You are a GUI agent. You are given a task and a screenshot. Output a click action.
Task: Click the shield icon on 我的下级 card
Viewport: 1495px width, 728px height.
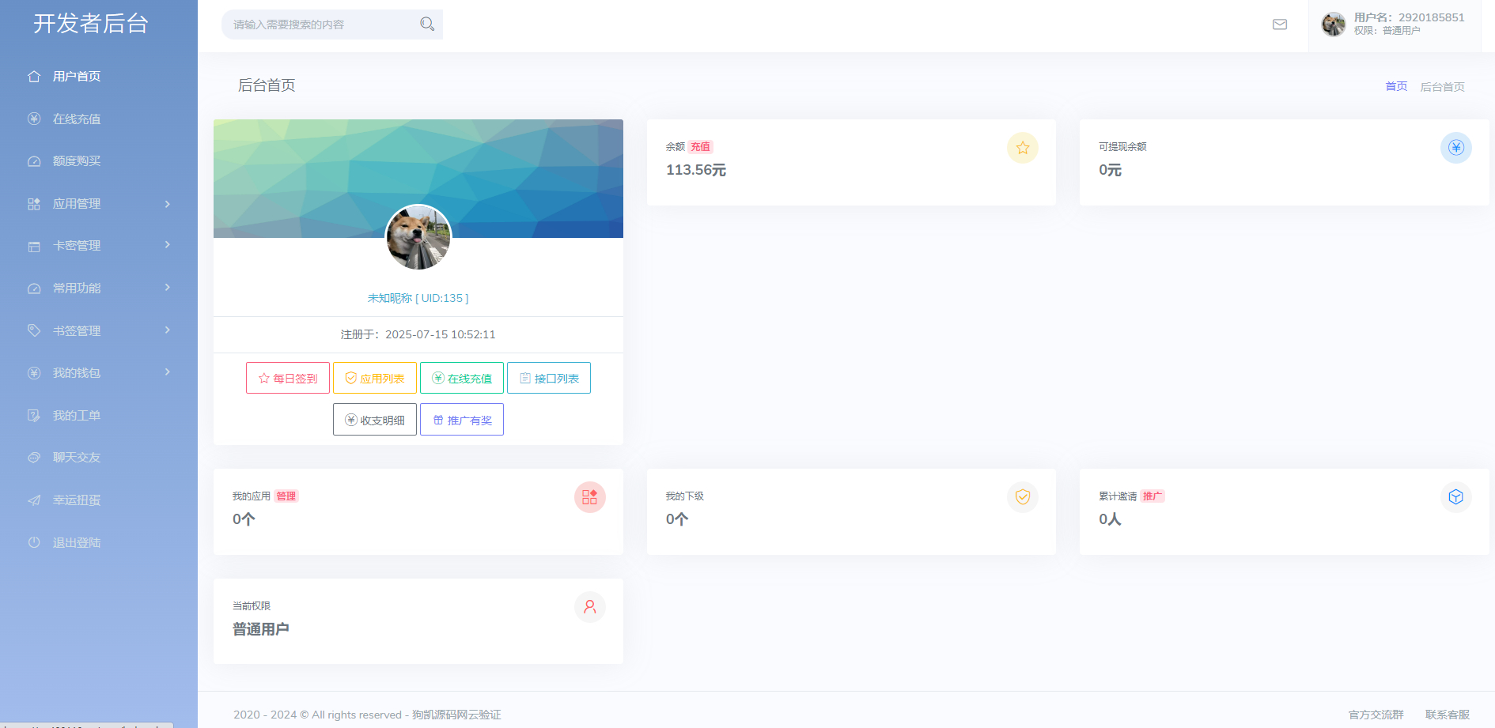(1022, 497)
